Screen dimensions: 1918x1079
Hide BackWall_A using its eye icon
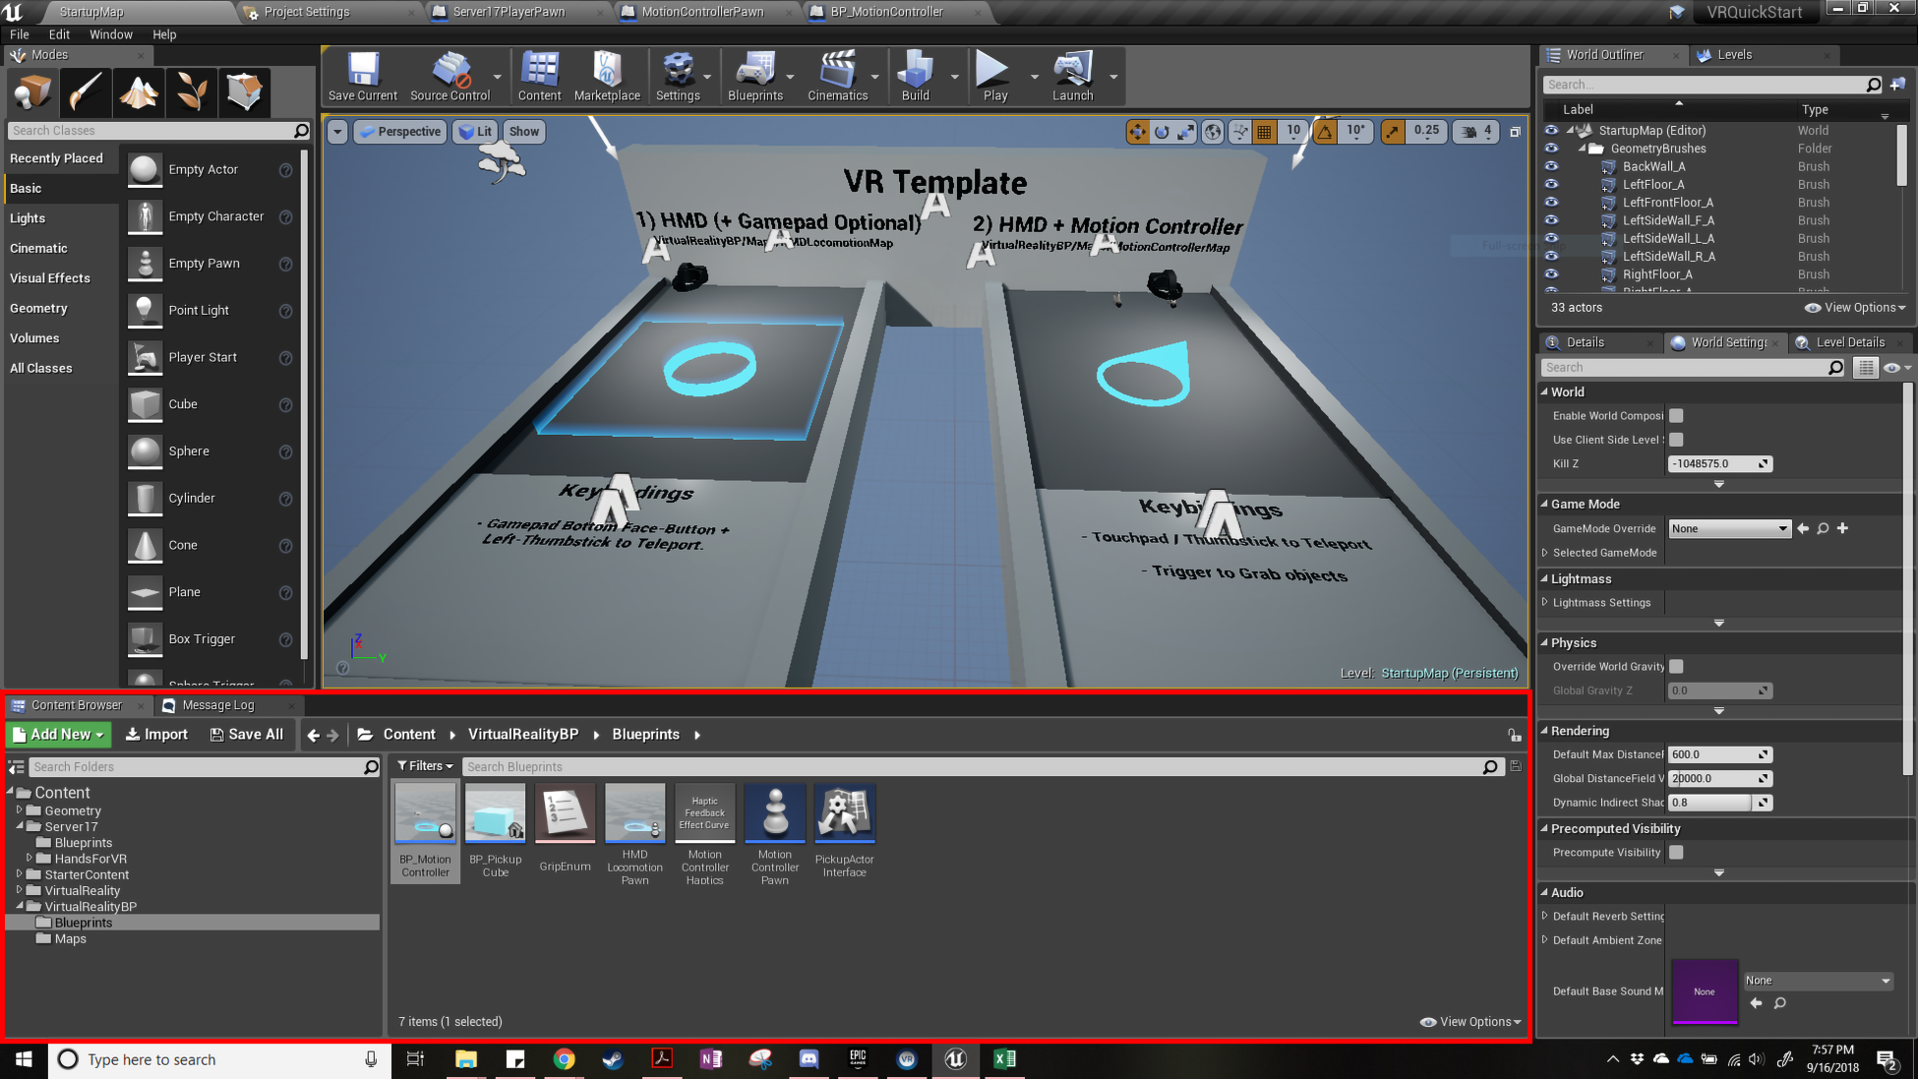coord(1551,166)
